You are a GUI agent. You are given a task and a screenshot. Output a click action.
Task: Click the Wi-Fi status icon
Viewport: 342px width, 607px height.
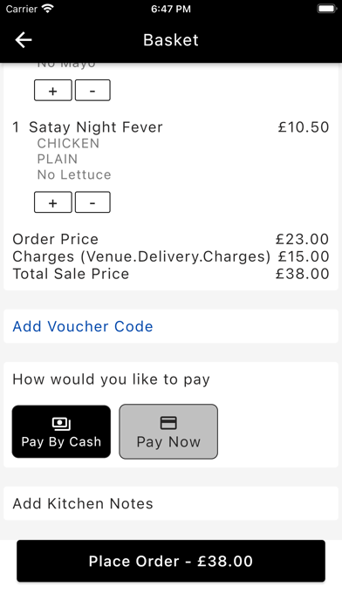click(x=48, y=9)
